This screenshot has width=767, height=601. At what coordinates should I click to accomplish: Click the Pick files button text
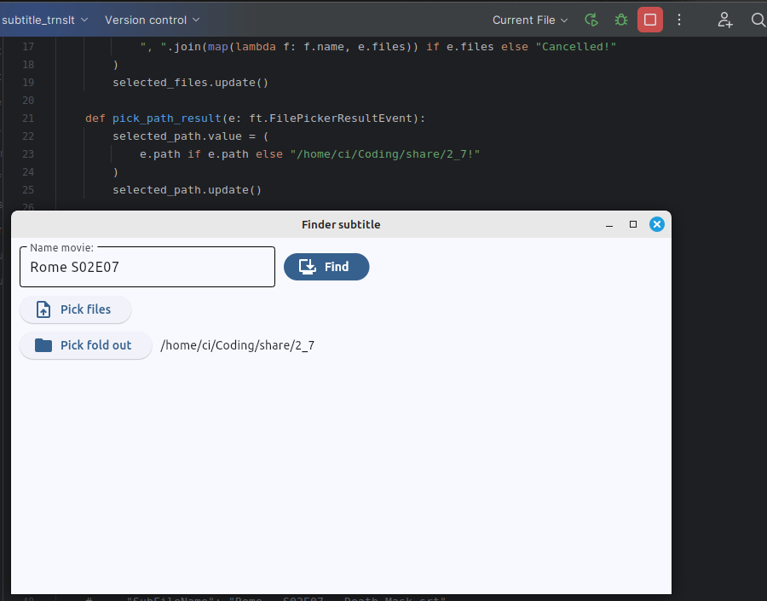pos(85,309)
